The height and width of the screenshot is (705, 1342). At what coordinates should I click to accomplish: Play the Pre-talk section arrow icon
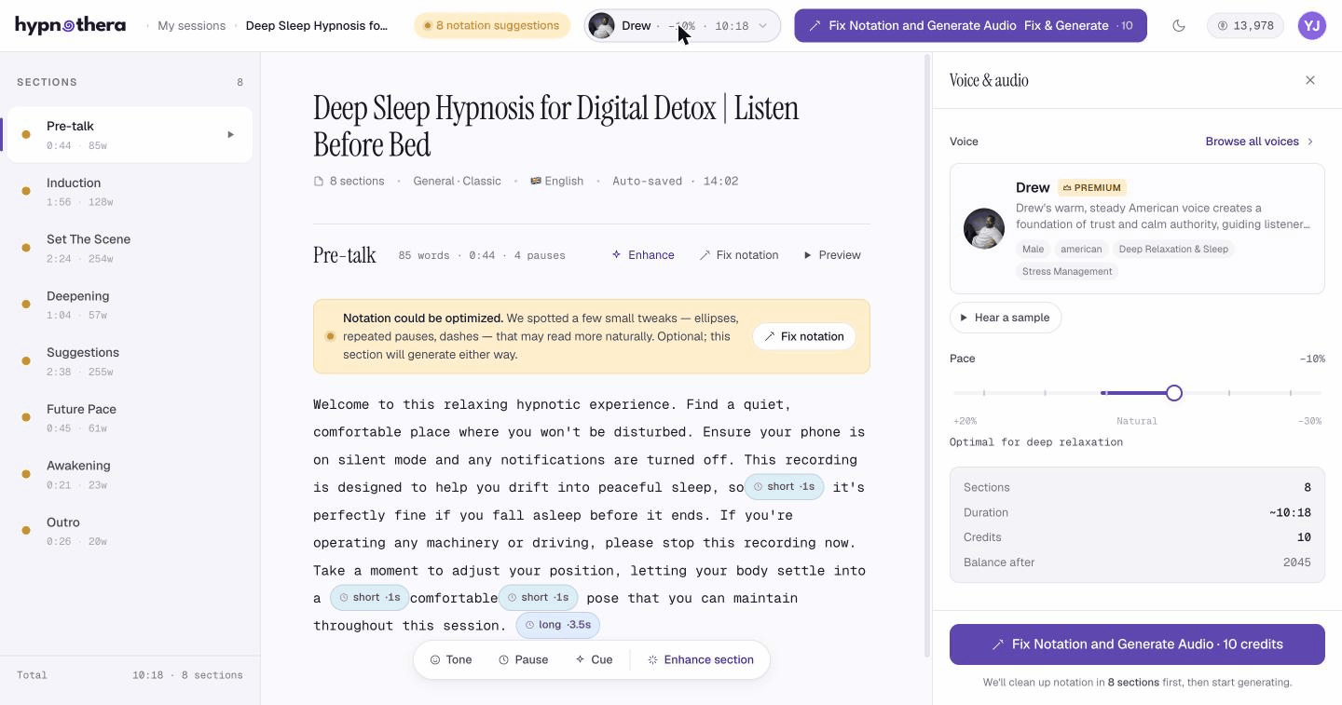click(230, 135)
